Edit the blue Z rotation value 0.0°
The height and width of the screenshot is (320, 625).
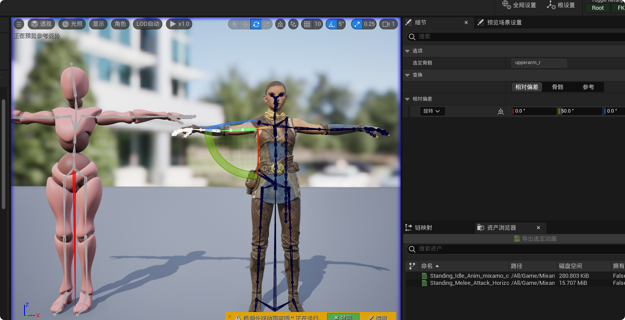click(x=615, y=111)
